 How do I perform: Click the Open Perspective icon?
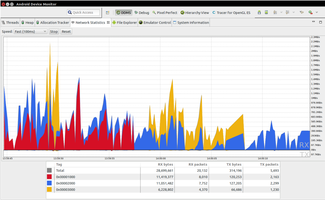[x=108, y=13]
